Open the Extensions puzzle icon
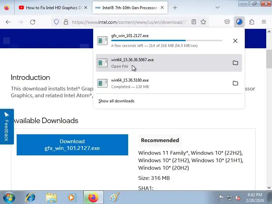Screen dimensions: 272x204 [252, 22]
